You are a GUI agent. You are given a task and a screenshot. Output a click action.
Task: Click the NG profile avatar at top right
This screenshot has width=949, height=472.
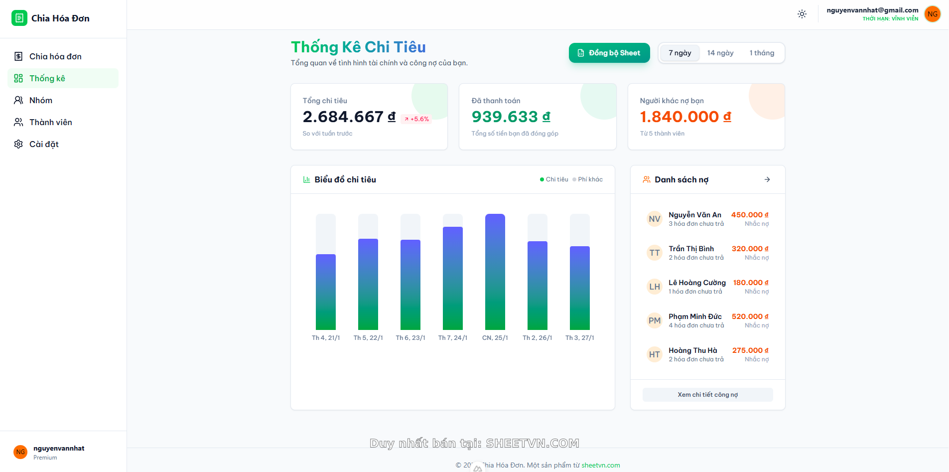tap(932, 14)
